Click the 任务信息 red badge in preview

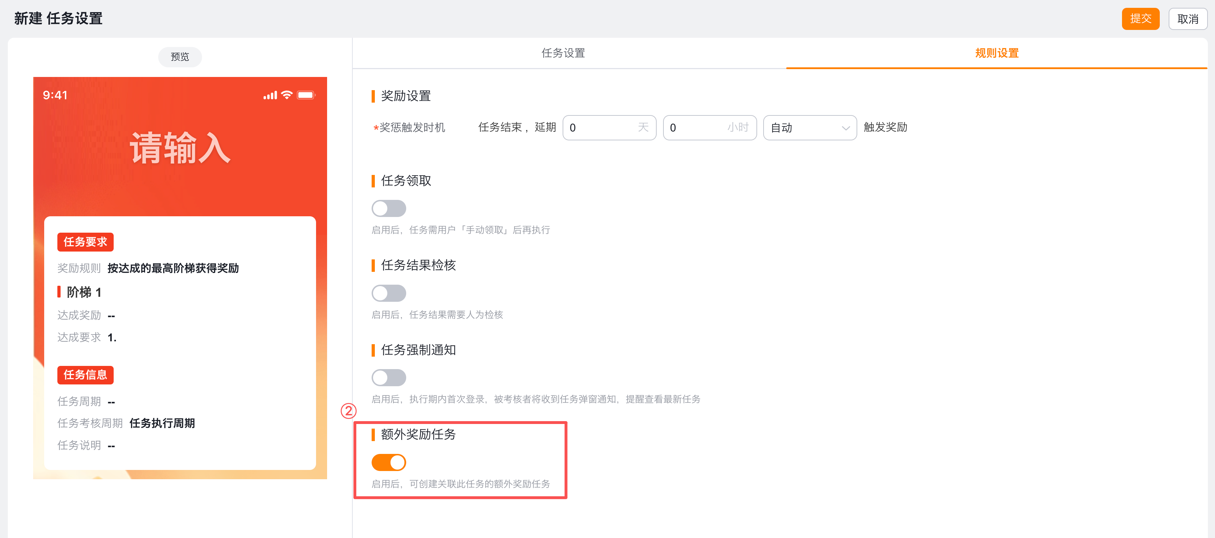click(x=86, y=375)
